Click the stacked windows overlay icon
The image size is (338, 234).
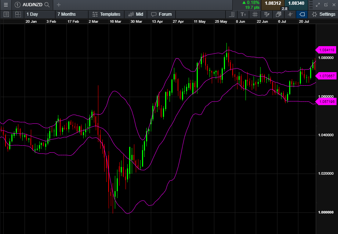pyautogui.click(x=279, y=14)
